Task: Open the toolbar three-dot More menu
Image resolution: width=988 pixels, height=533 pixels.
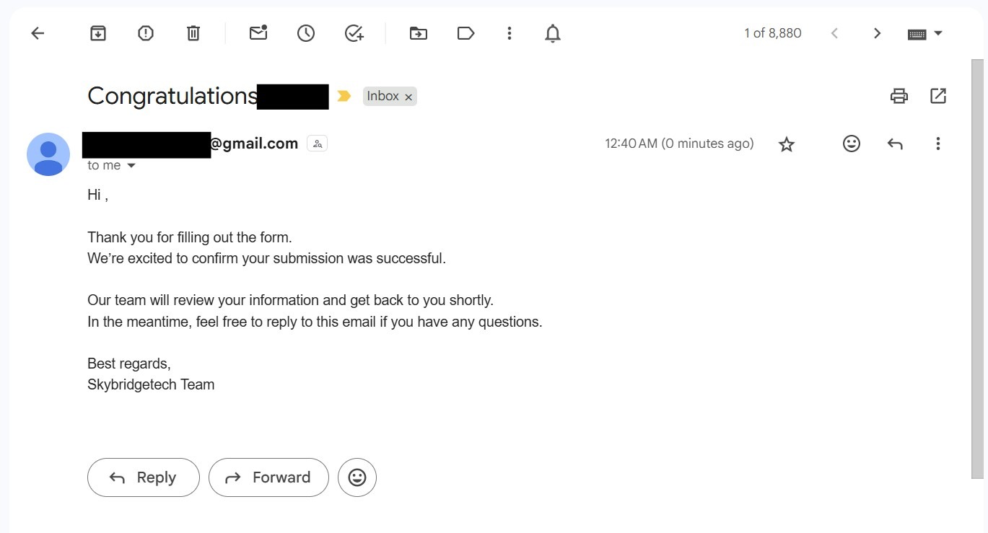Action: point(510,33)
